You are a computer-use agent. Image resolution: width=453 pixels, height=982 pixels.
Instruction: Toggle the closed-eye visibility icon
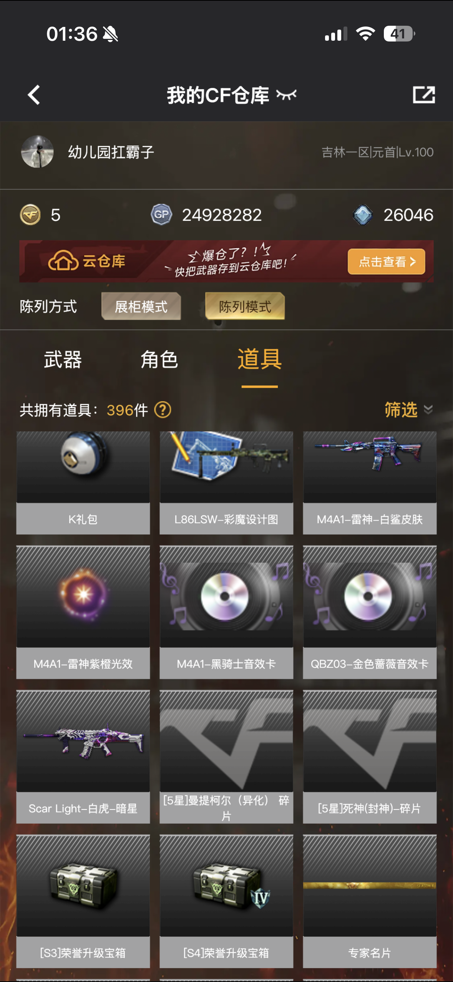coord(286,95)
